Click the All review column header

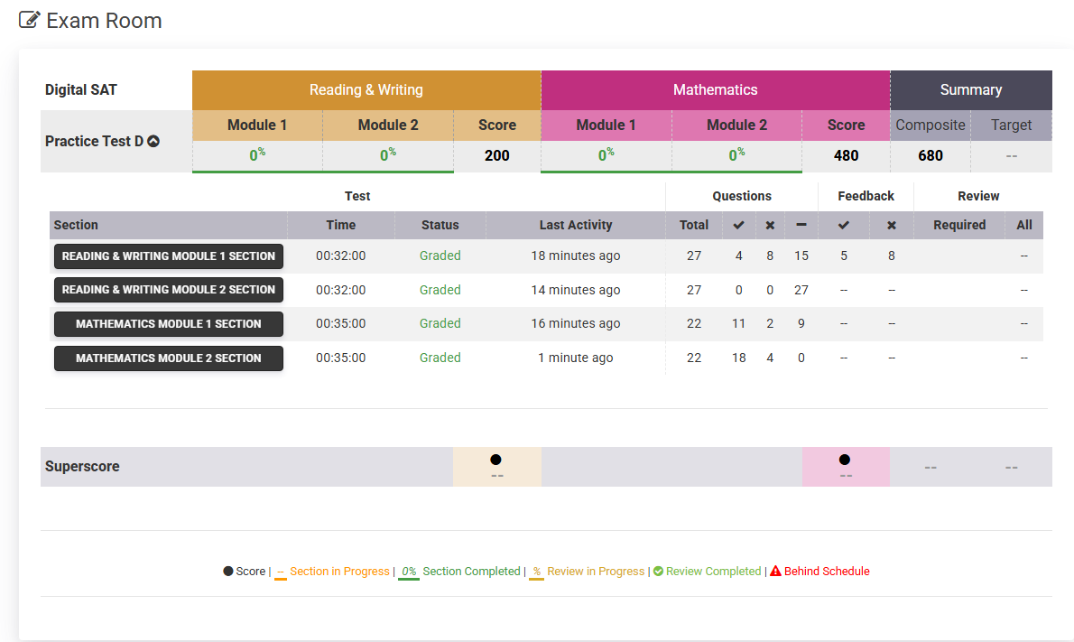click(x=1024, y=225)
